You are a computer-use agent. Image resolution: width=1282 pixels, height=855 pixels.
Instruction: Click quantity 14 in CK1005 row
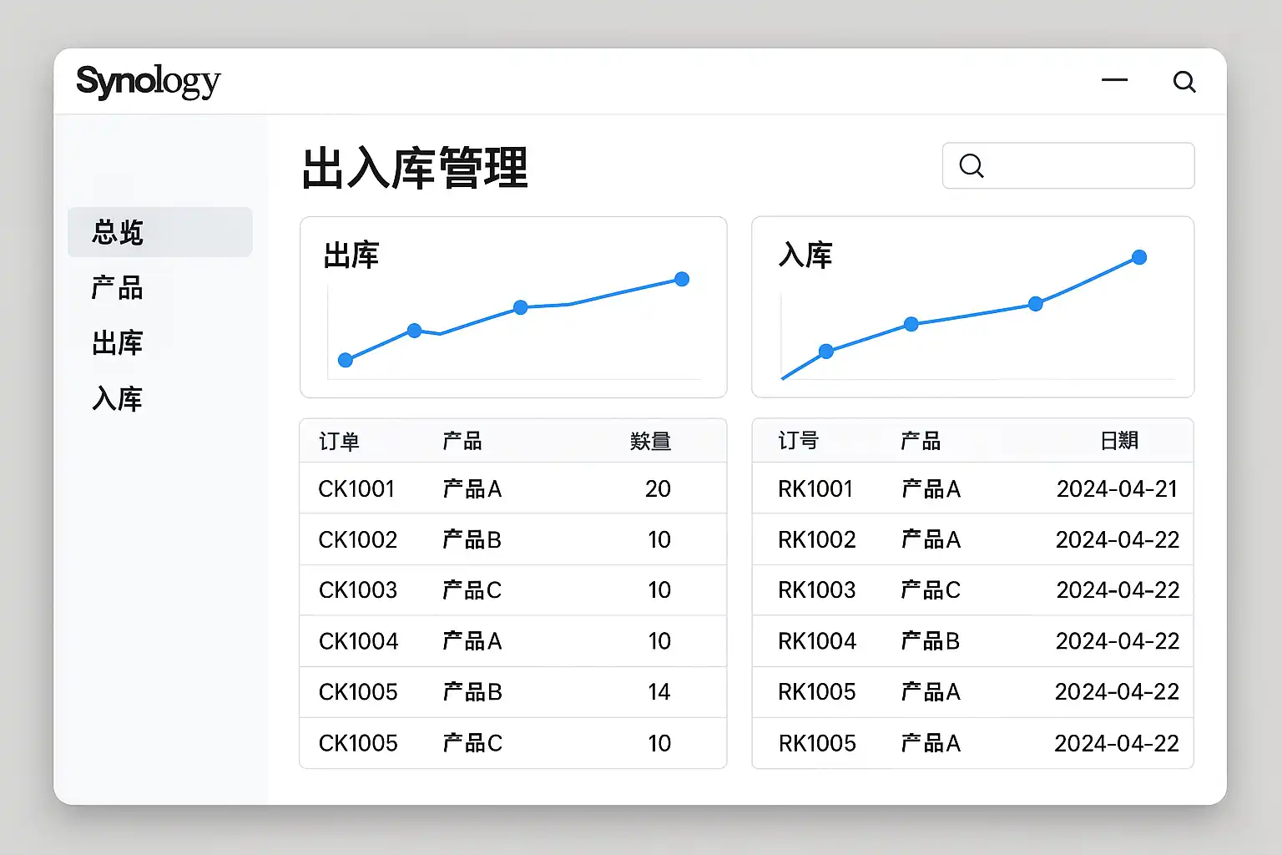point(659,692)
